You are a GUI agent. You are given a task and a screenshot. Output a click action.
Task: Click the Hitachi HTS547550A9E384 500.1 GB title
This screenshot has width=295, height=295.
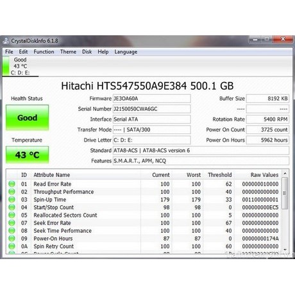coord(147,86)
